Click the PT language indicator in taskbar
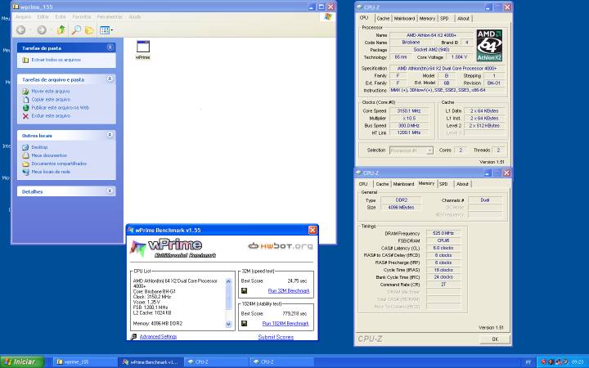 pos(528,362)
